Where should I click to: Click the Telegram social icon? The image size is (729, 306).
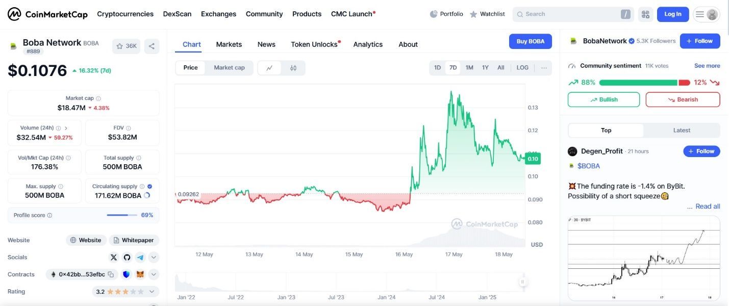(140, 258)
